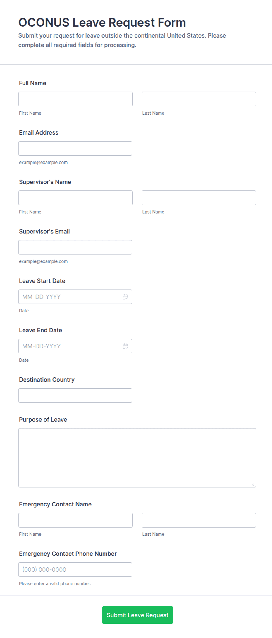Viewport: 272px width, 638px height.
Task: Open the Leave End Date calendar icon
Action: coord(125,346)
